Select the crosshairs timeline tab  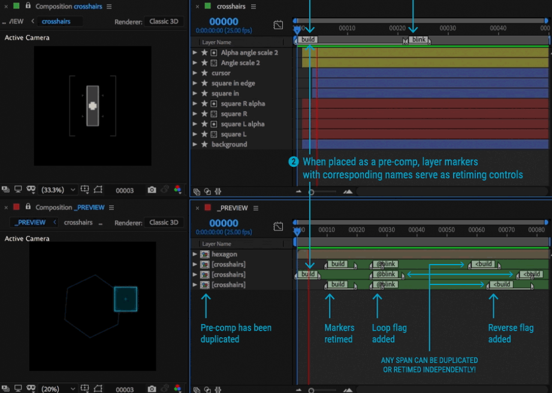point(231,7)
